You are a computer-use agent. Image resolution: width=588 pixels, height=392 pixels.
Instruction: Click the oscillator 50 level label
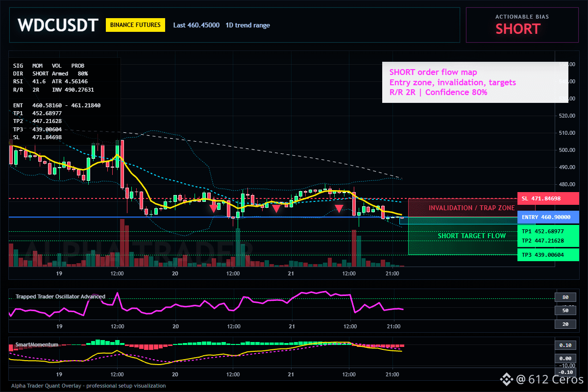565,310
